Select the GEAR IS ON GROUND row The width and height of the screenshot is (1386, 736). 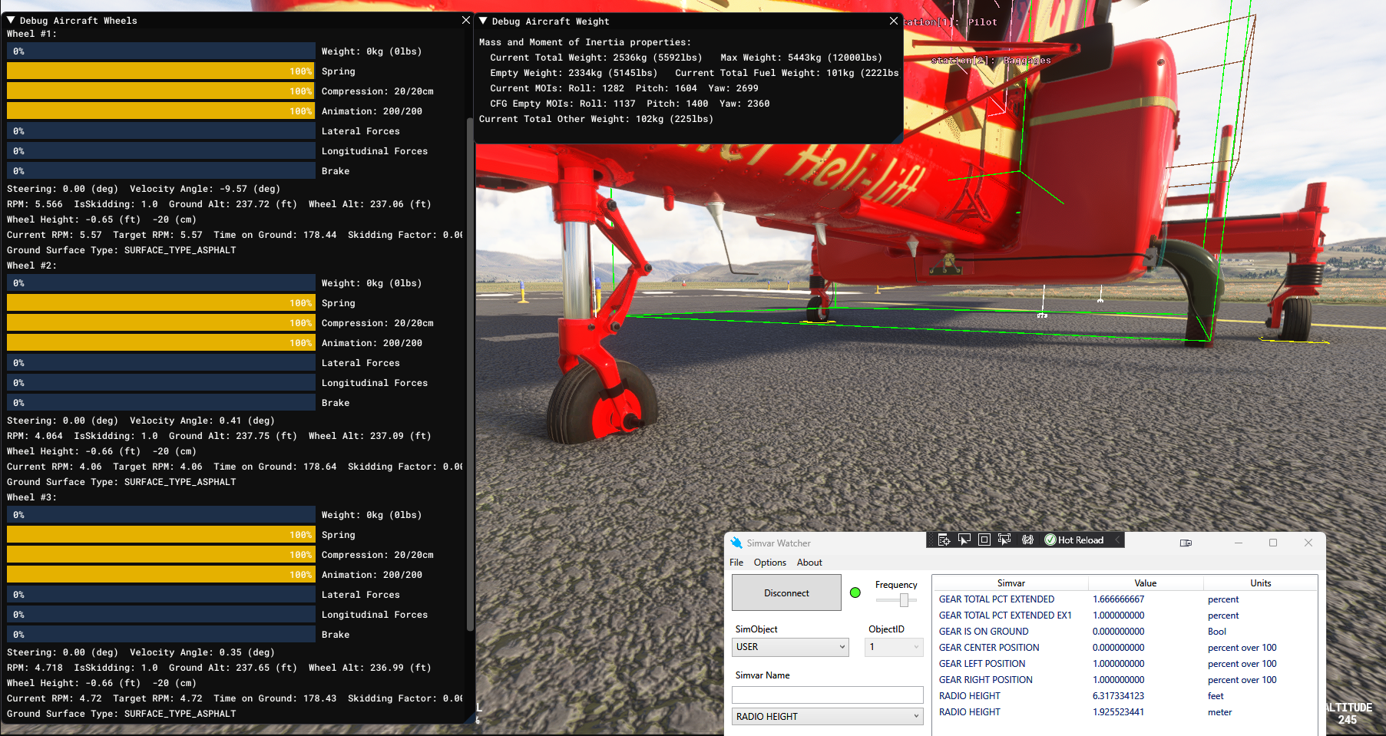point(1126,632)
